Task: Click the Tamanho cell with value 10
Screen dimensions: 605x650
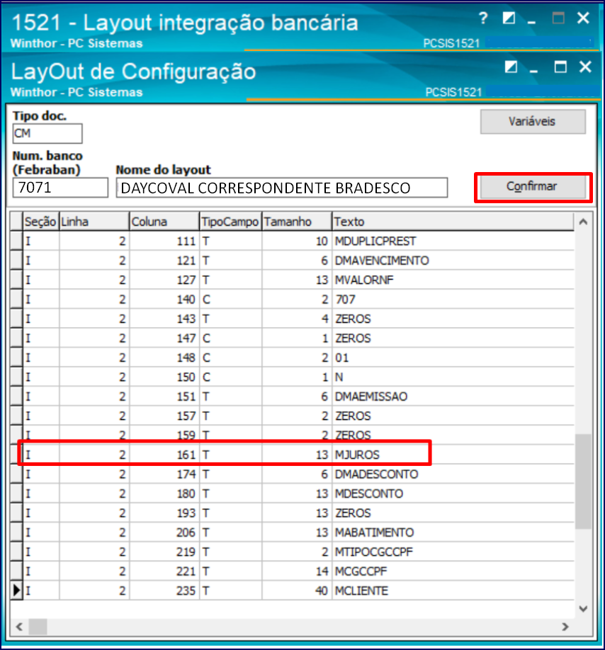Action: pos(297,241)
